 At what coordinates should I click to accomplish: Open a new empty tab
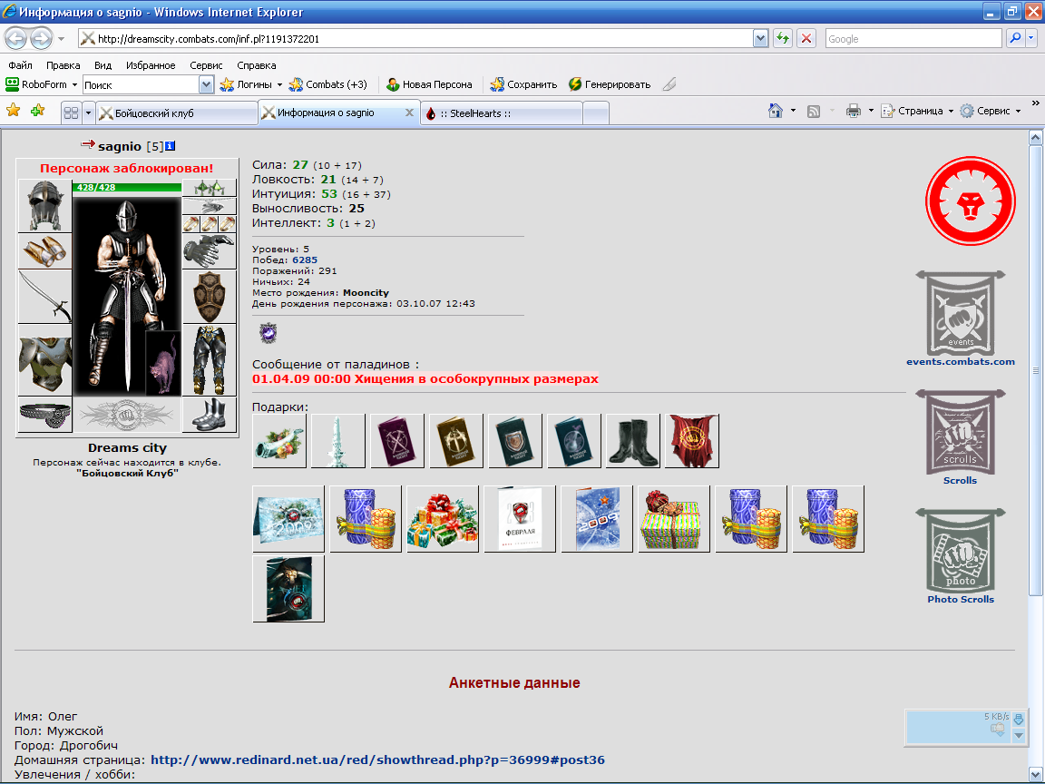click(x=596, y=113)
